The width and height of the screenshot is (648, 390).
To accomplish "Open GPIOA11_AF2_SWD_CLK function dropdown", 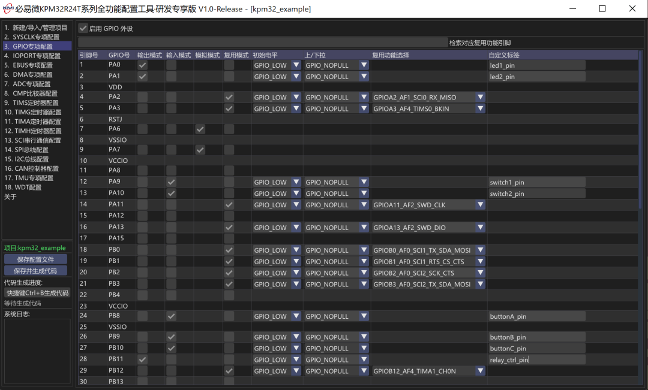I will [428, 205].
